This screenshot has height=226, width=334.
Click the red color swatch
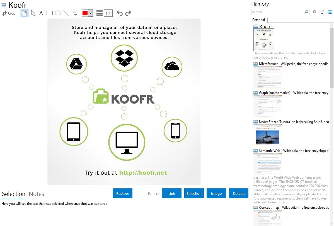coord(85,13)
